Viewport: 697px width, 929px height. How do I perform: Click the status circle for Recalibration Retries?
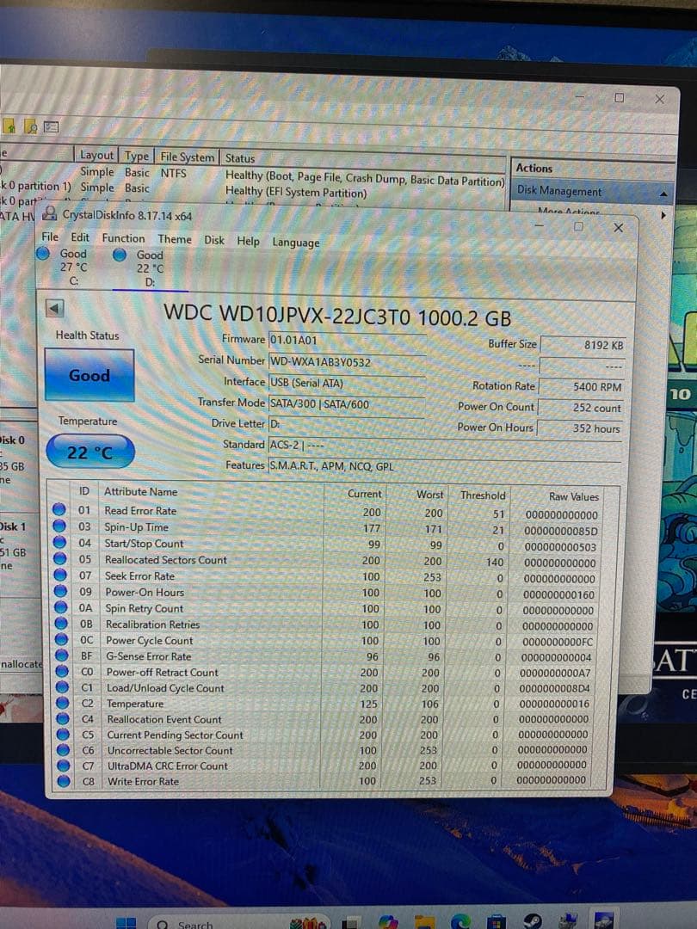[61, 623]
